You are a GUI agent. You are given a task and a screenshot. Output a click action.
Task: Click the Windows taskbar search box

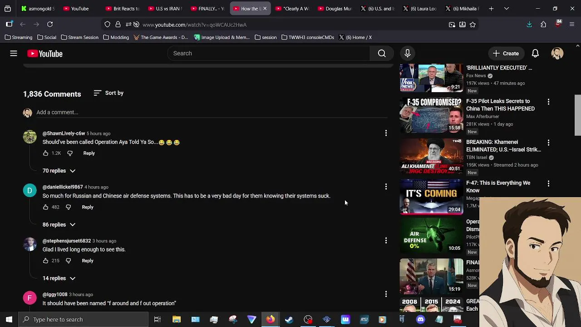point(84,319)
